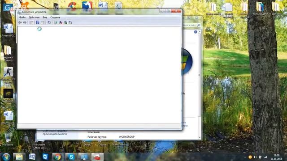Click the show/hide console tree toolbar icon
The image size is (287, 161).
[x=31, y=23]
